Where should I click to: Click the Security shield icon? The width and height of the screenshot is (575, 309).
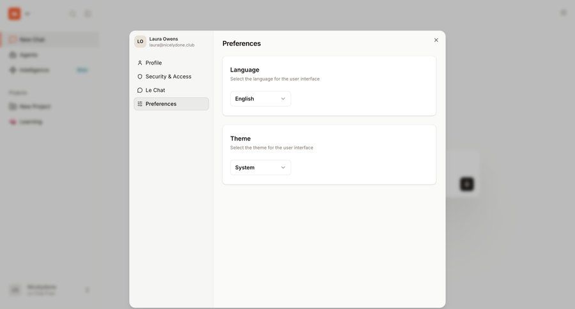tap(140, 77)
